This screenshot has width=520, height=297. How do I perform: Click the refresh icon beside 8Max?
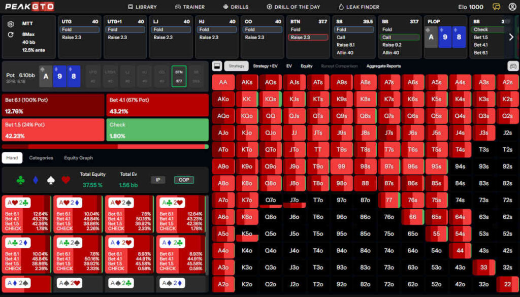(11, 35)
